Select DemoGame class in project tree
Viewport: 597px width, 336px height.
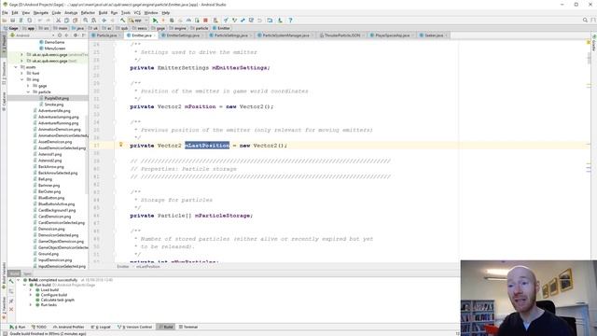point(54,42)
